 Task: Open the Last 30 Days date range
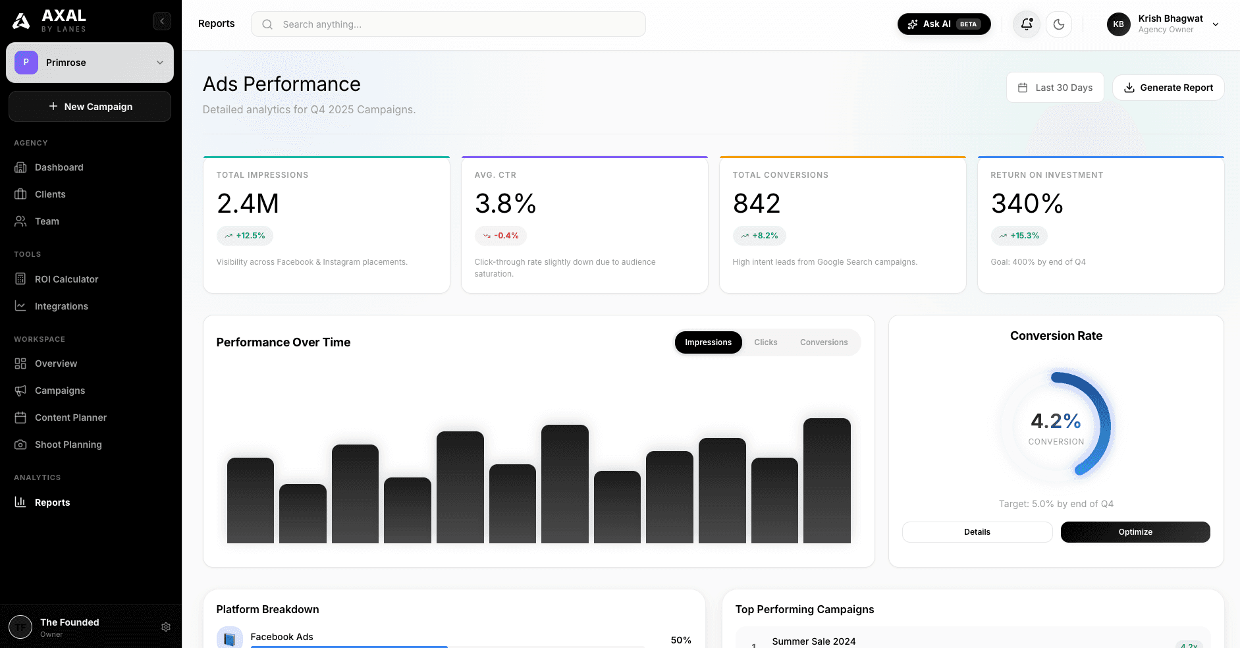1055,88
